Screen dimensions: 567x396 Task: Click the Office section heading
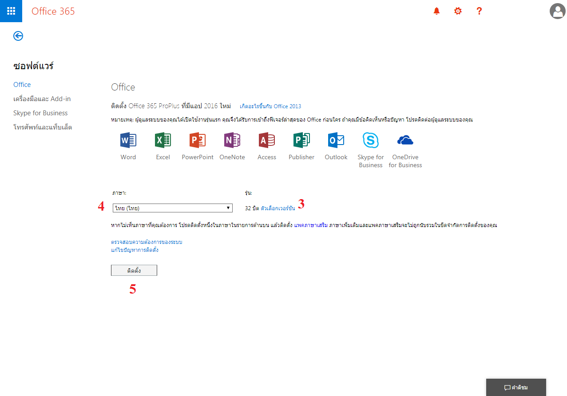pyautogui.click(x=123, y=87)
